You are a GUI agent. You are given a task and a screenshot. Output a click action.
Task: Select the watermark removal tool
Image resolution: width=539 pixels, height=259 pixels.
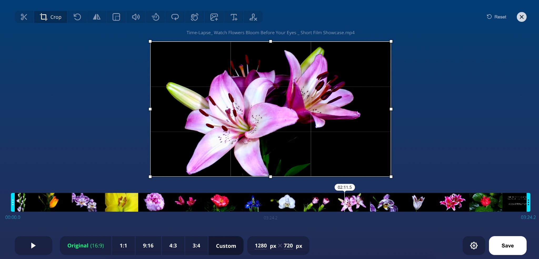tap(253, 17)
